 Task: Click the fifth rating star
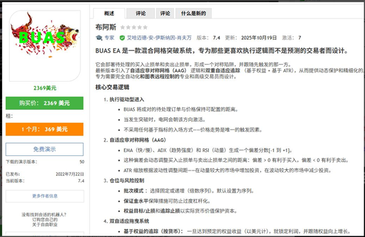[x=145, y=28]
